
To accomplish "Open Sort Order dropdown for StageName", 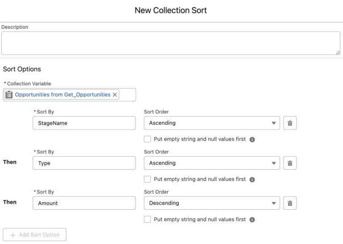I will pos(212,123).
